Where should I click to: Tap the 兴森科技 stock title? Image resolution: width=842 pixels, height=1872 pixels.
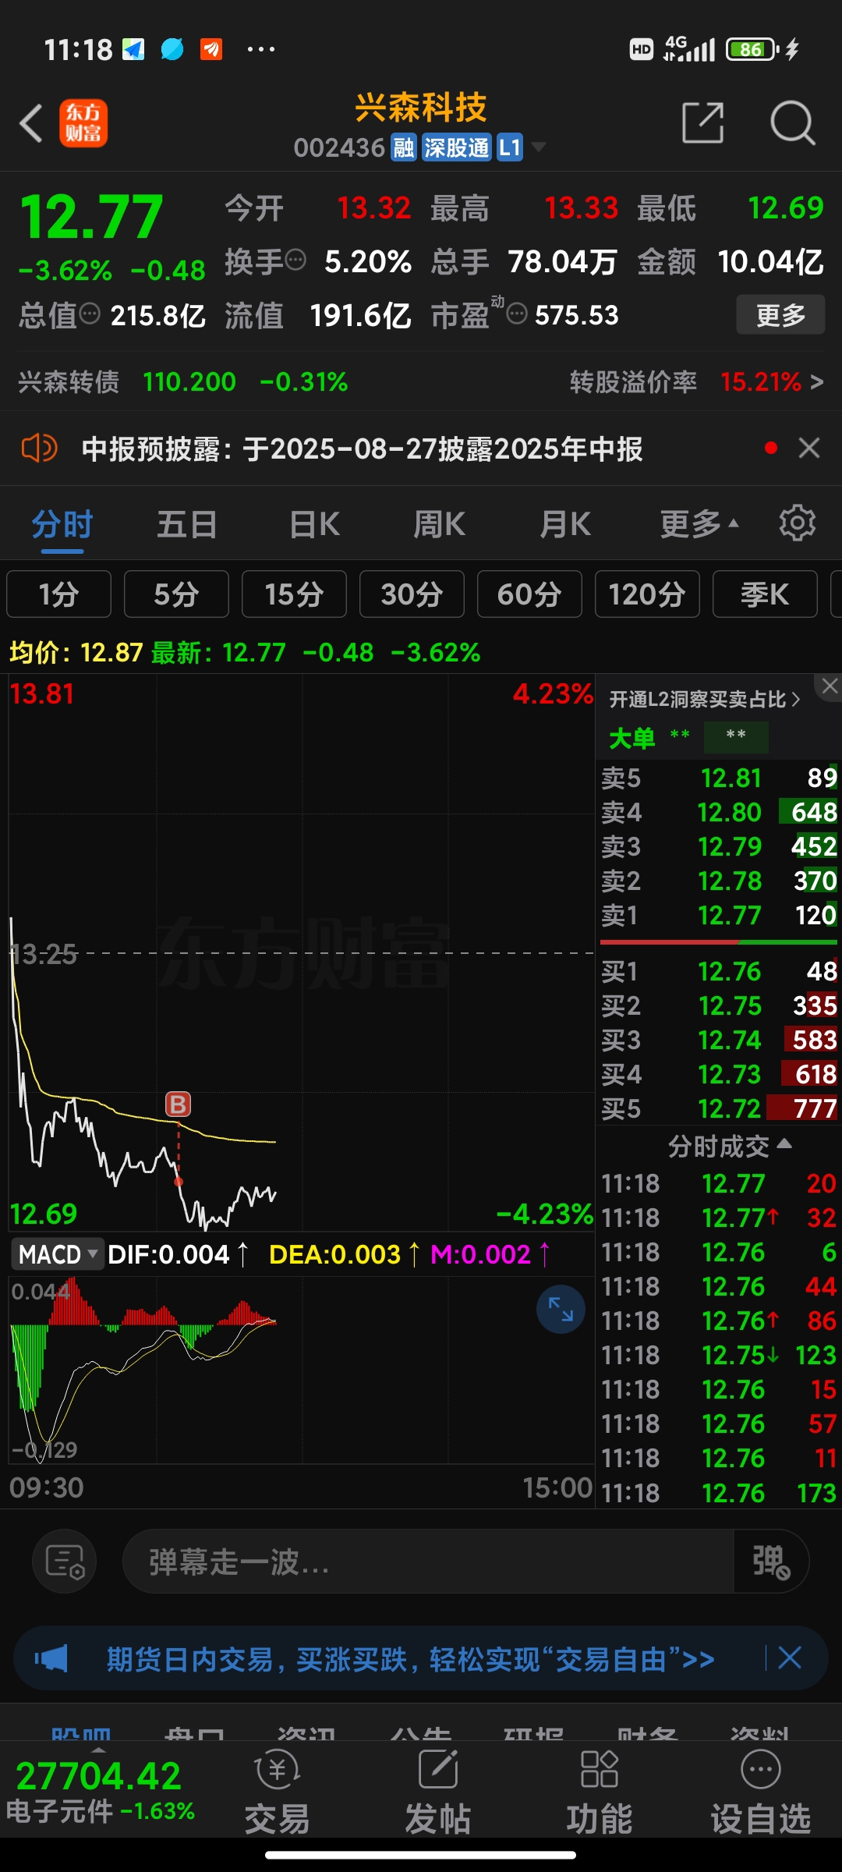(x=421, y=108)
